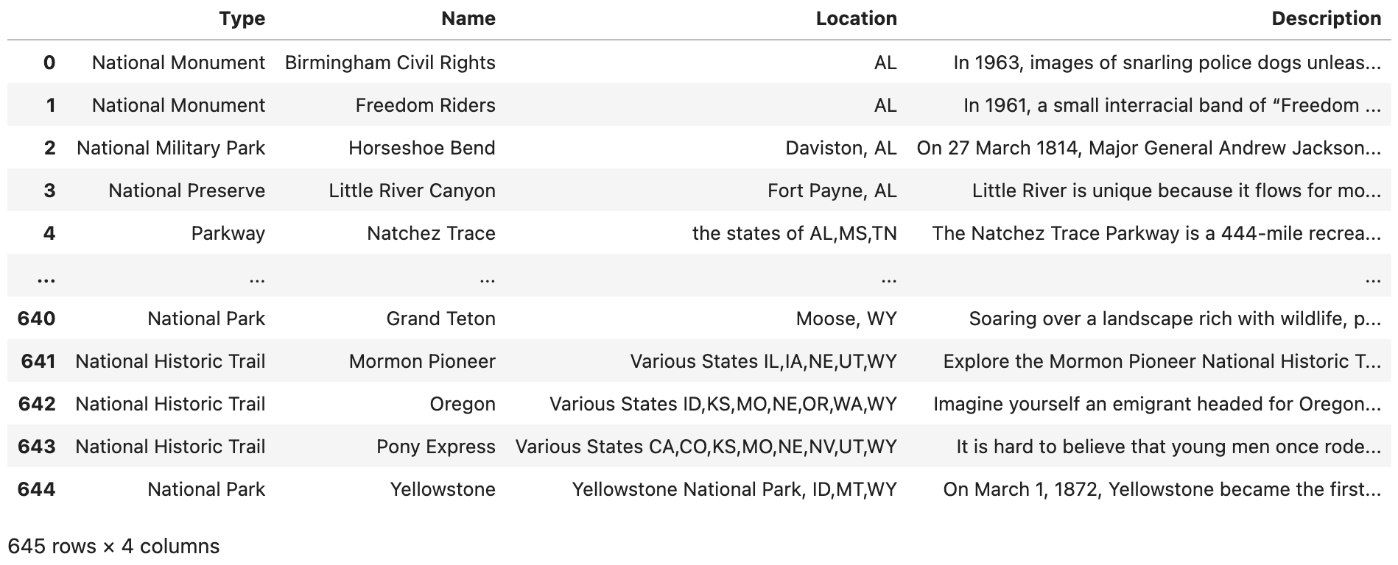Click the Description column header

click(1326, 19)
